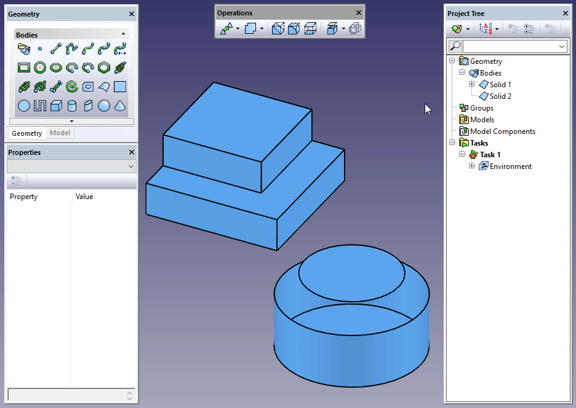
Task: Select the Cylinder primitive tool
Action: [x=72, y=106]
